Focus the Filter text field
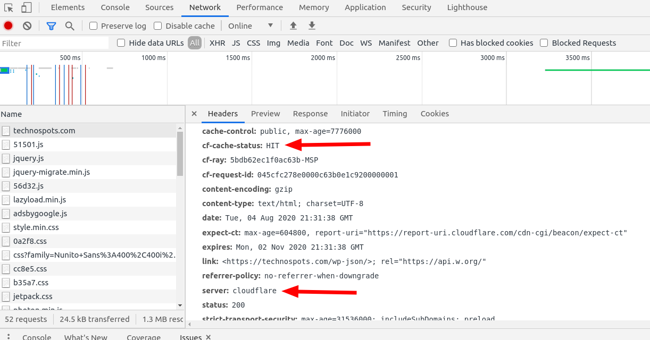 click(54, 43)
